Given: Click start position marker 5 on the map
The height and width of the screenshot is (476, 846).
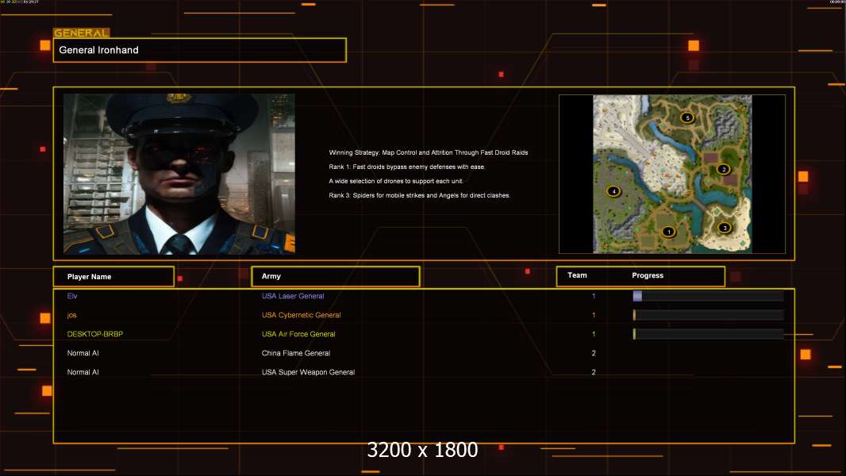Looking at the screenshot, I should 686,117.
